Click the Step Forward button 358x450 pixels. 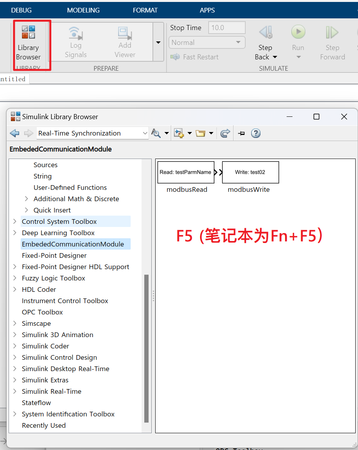coord(332,43)
